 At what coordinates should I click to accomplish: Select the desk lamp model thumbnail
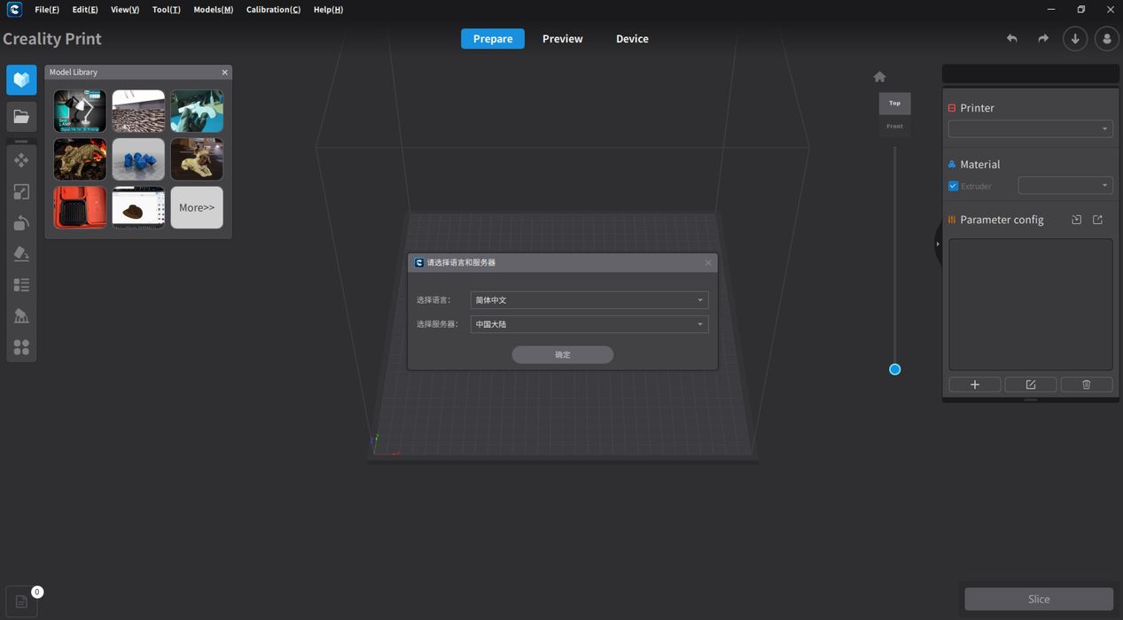pos(80,111)
